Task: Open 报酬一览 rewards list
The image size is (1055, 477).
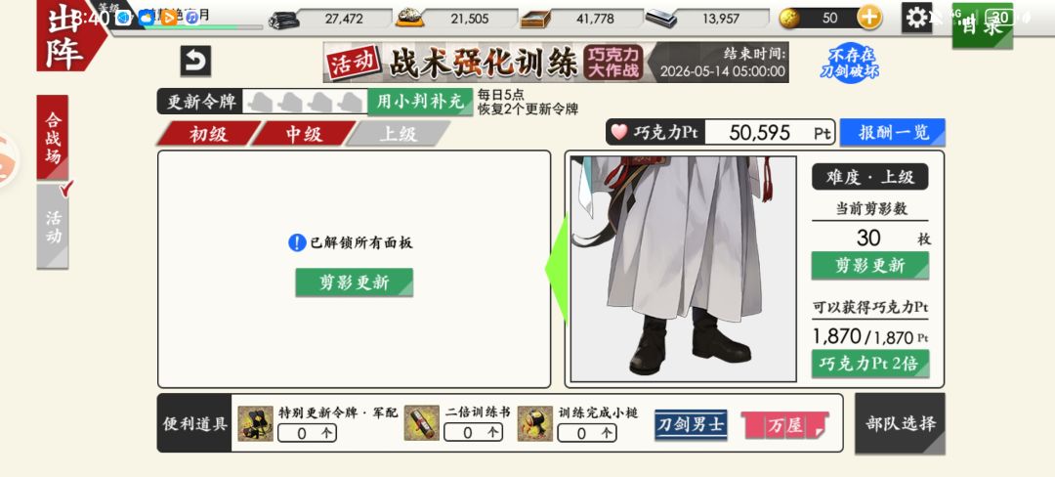Action: [x=892, y=133]
